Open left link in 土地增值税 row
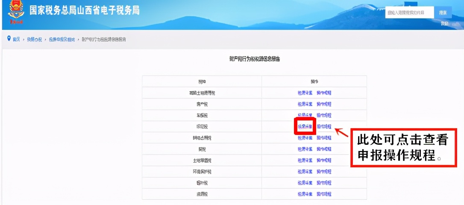This screenshot has width=464, height=205. (x=305, y=160)
